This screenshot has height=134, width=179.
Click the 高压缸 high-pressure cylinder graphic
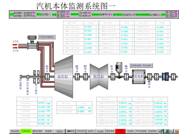(x=64, y=76)
